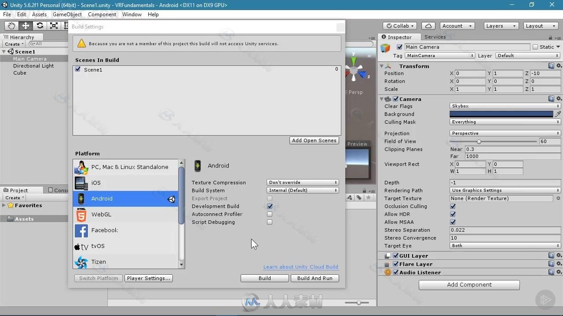
Task: Select the Move tool in toolbar
Action: [x=26, y=26]
